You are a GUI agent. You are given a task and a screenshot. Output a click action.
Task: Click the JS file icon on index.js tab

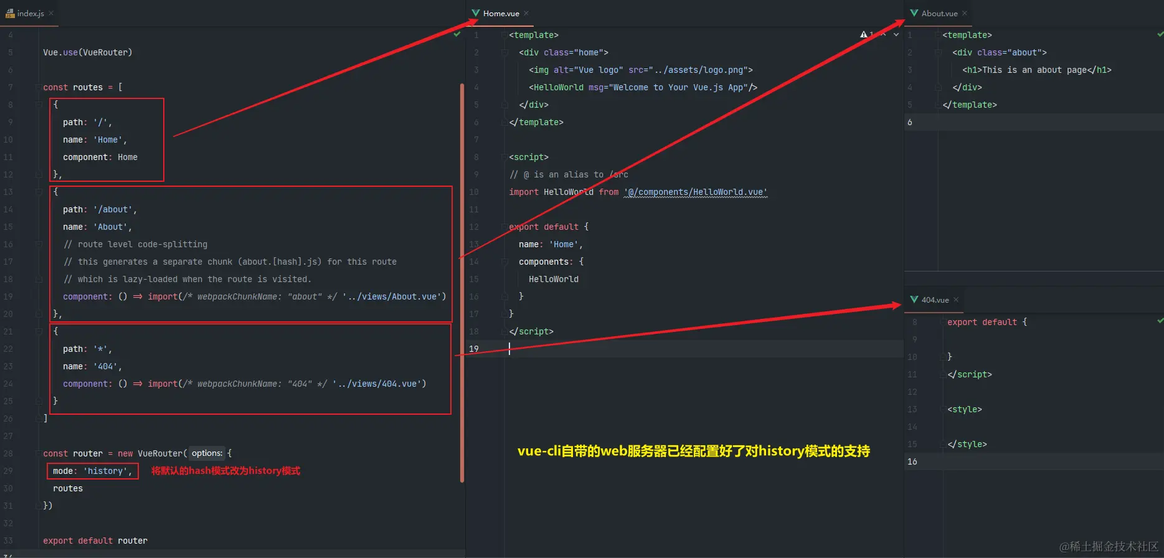[10, 13]
